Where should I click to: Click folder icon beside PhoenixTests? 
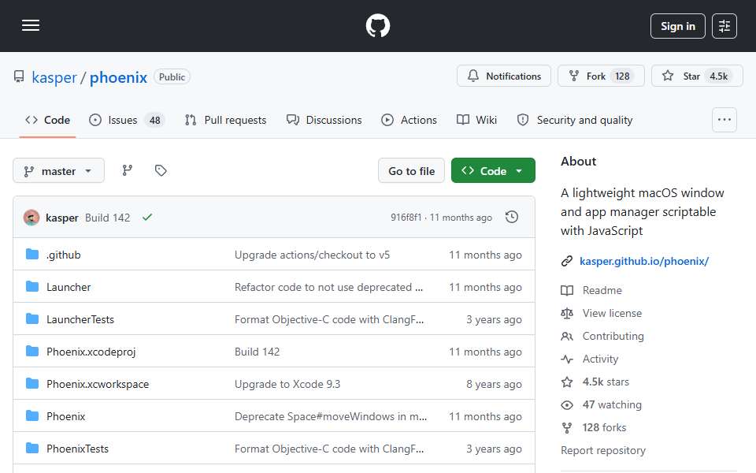(32, 449)
